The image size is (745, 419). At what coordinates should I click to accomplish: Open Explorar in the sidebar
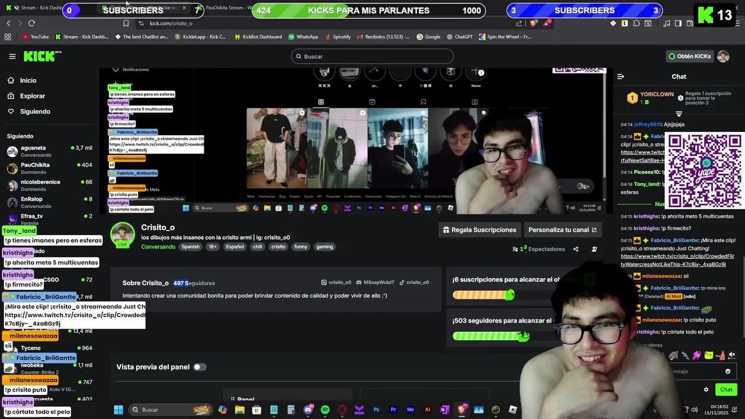point(32,96)
